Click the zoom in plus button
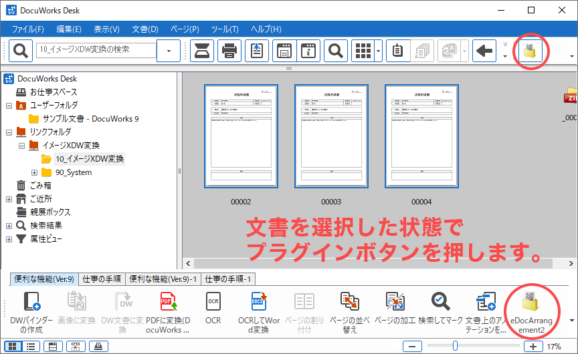This screenshot has width=578, height=354. tap(533, 346)
